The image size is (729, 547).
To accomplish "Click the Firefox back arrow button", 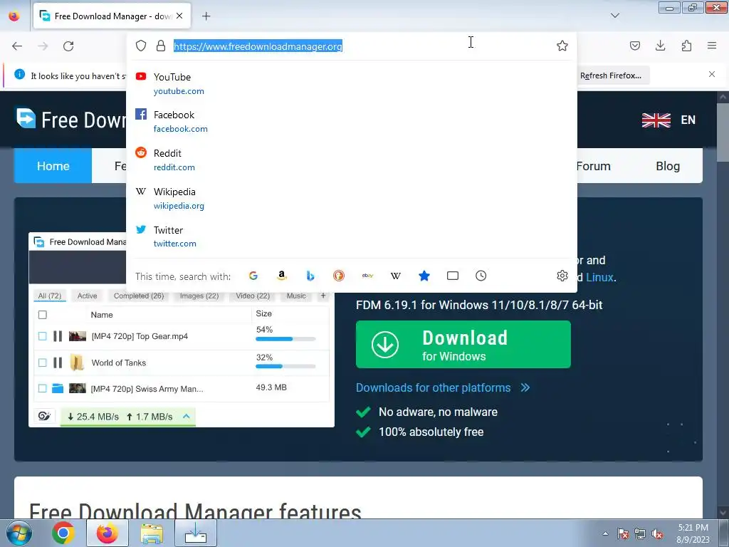I will pyautogui.click(x=17, y=46).
